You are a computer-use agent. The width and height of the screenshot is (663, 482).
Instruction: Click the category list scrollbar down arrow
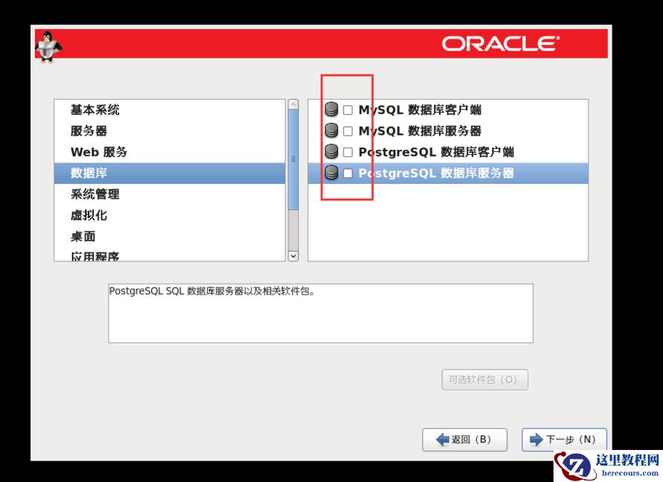click(x=293, y=256)
